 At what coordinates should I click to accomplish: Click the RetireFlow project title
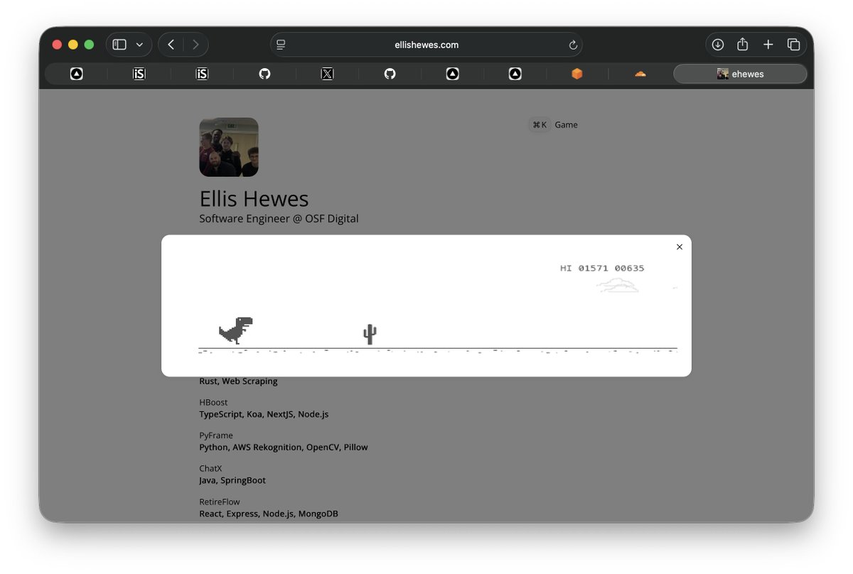point(220,502)
